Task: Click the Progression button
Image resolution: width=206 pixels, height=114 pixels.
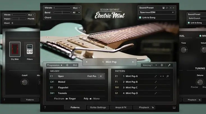Action: click(55, 65)
